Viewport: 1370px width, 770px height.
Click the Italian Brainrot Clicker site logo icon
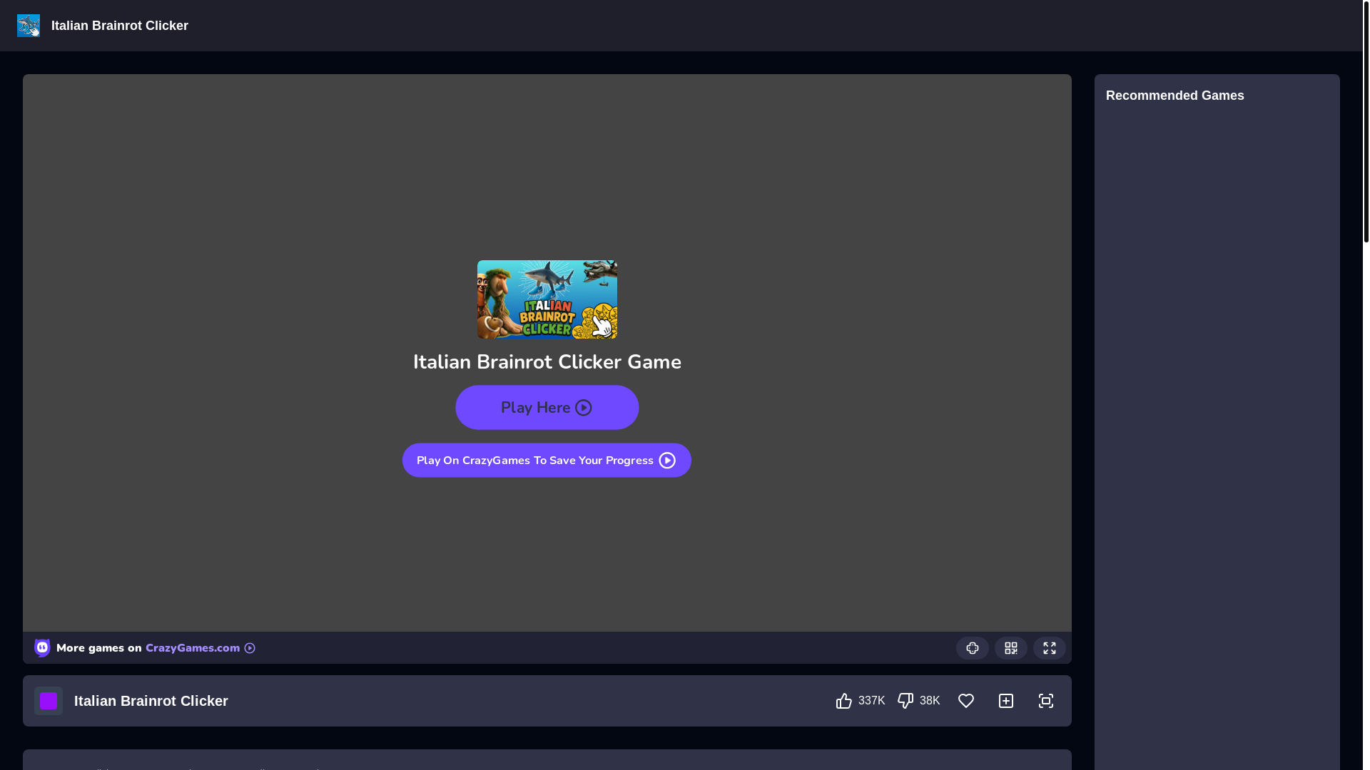point(29,26)
